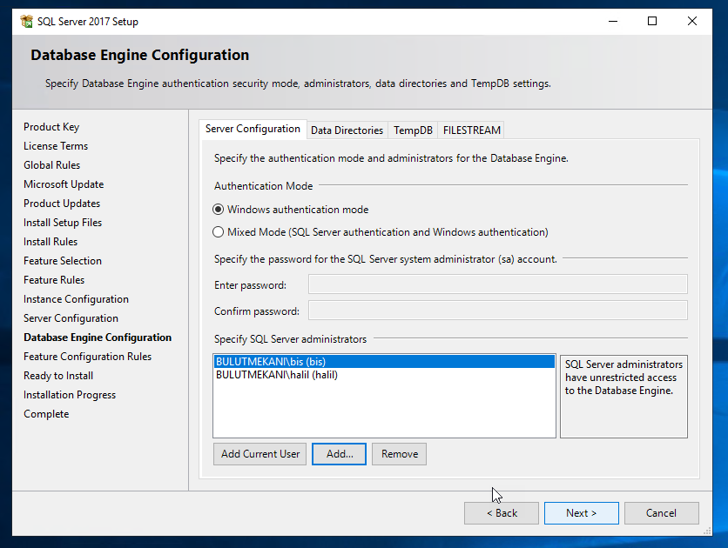
Task: Minimize the SQL Server 2017 Setup window
Action: pyautogui.click(x=613, y=22)
